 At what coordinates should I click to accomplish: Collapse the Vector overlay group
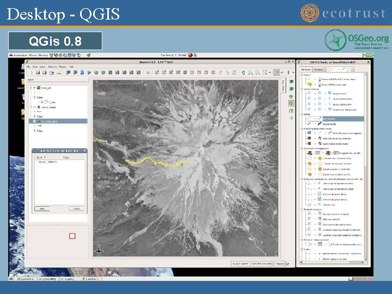[x=302, y=89]
